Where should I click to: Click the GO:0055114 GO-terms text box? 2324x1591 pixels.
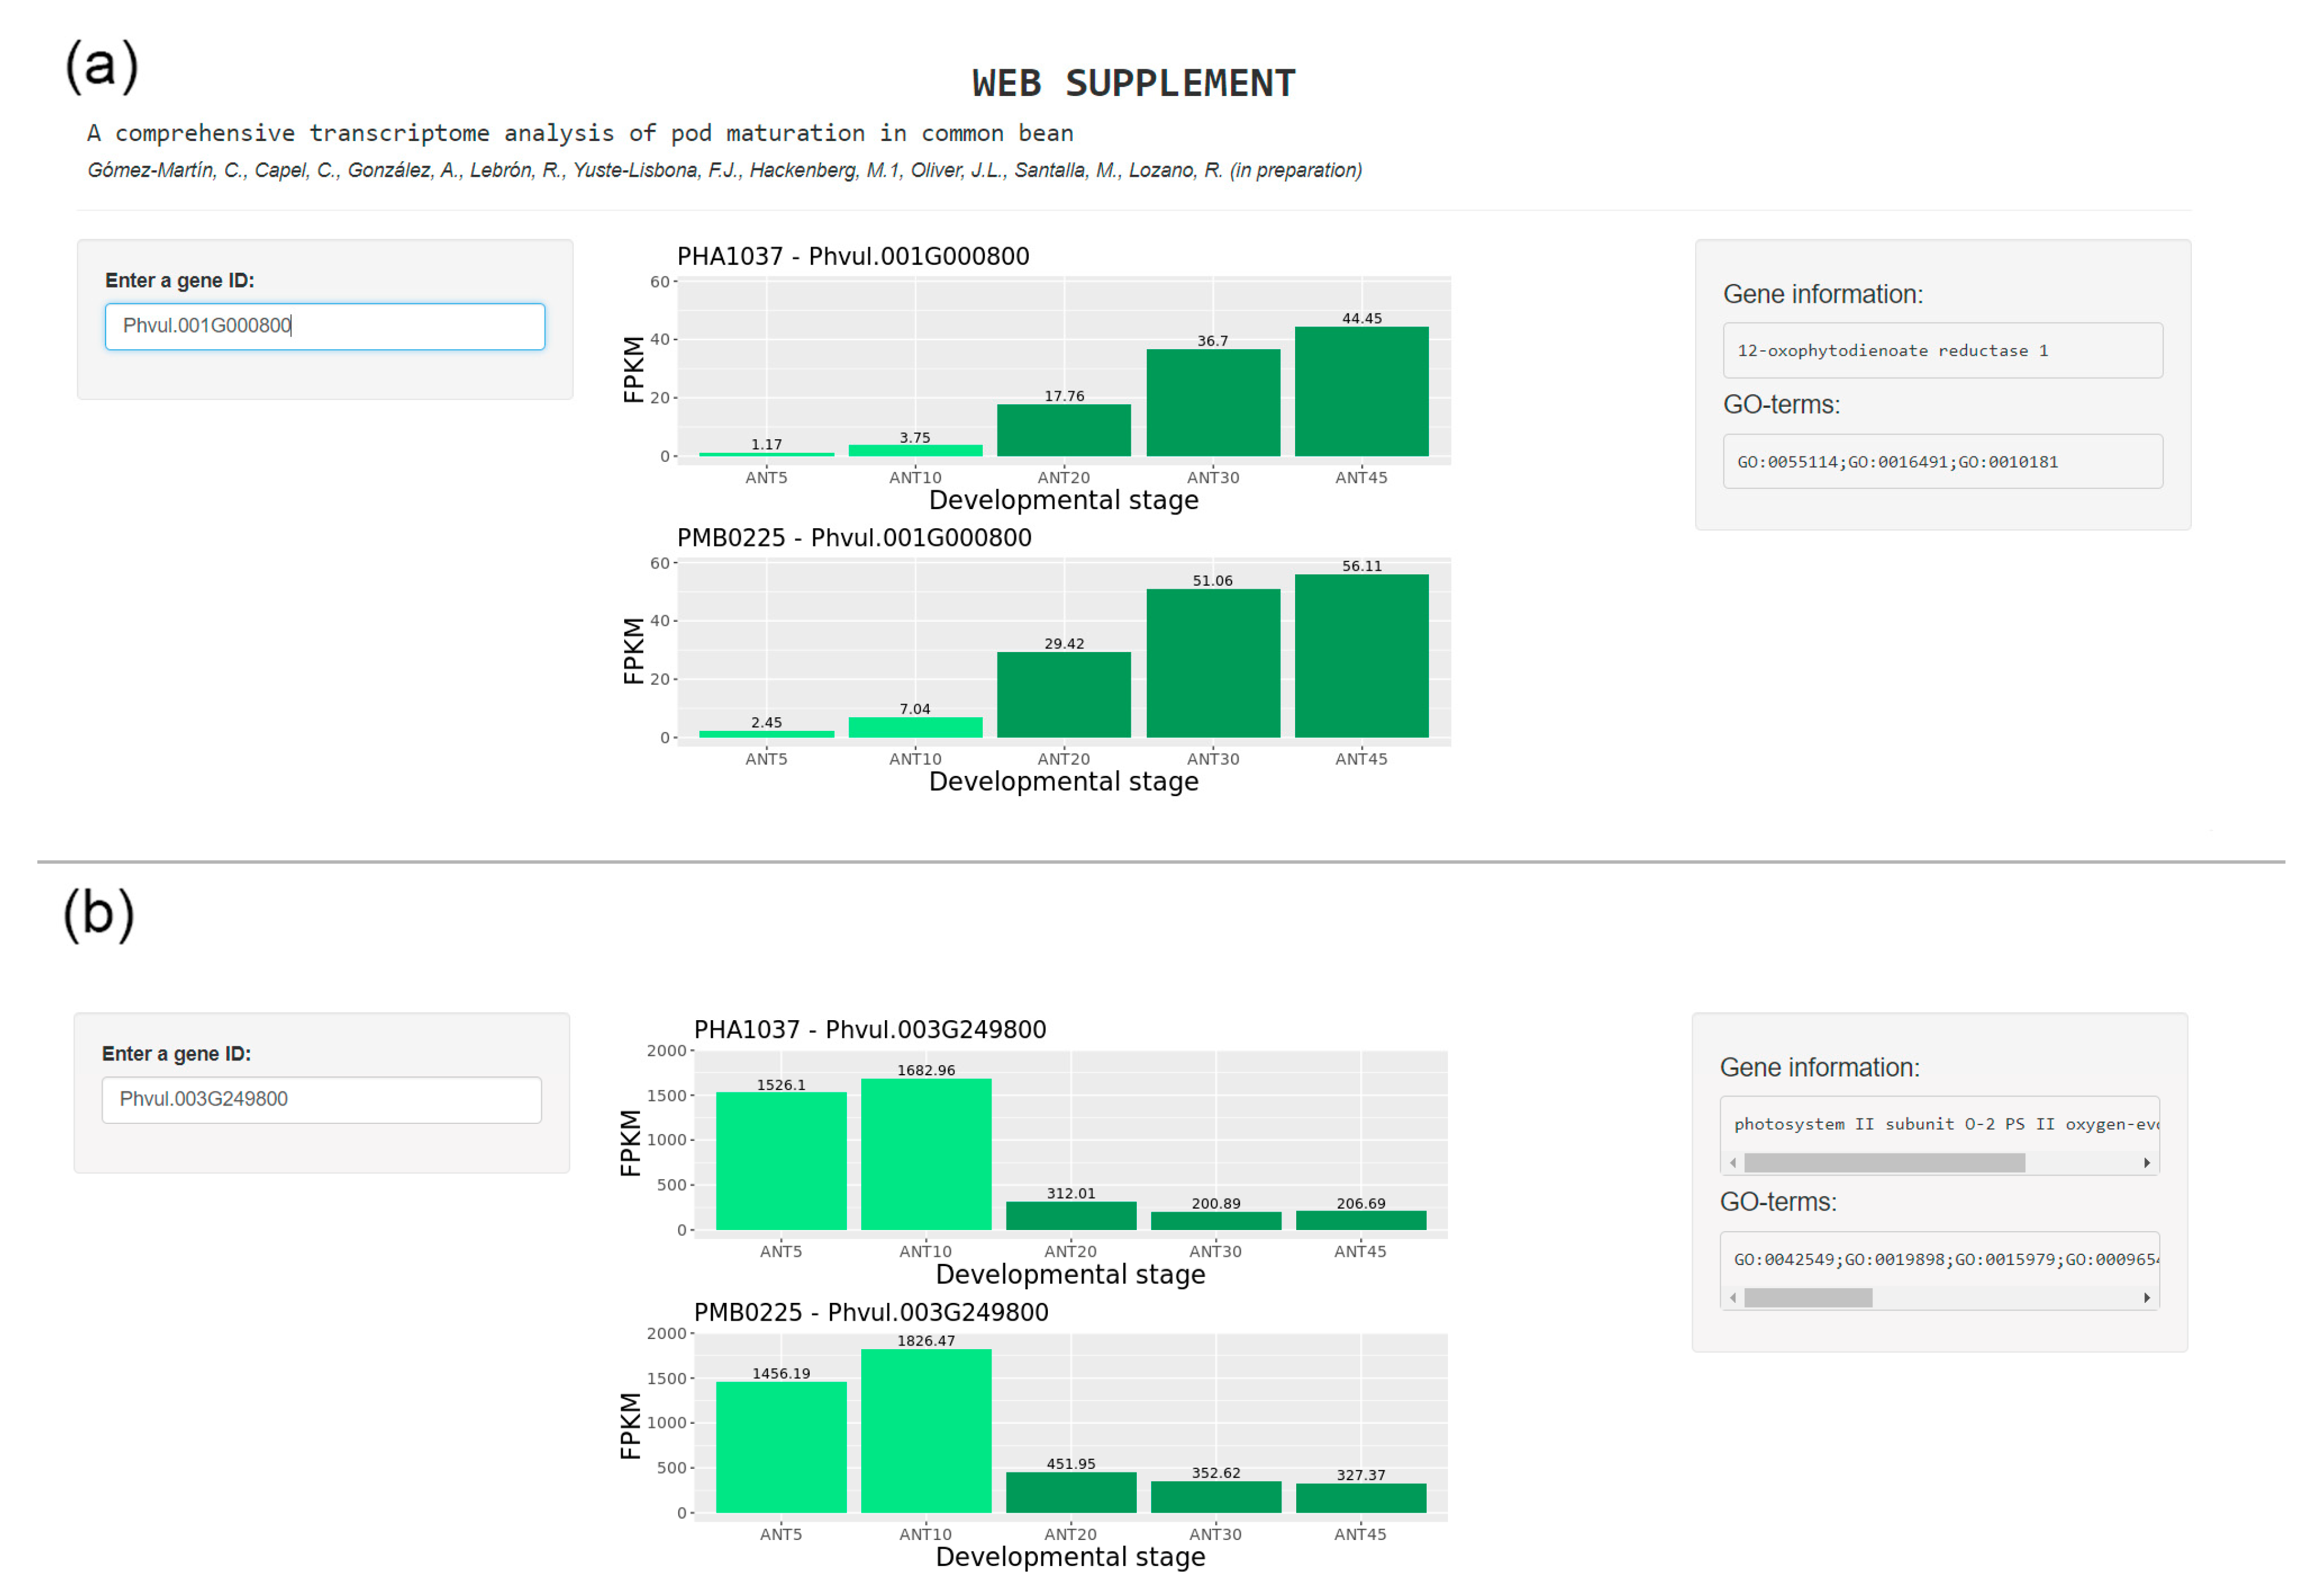pos(1942,461)
